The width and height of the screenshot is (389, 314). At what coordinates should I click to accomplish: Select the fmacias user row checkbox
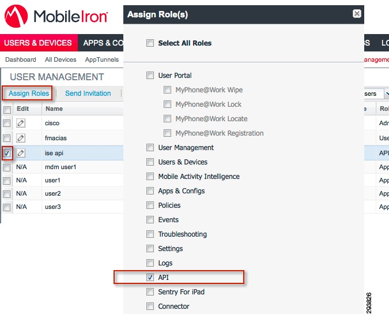7,138
